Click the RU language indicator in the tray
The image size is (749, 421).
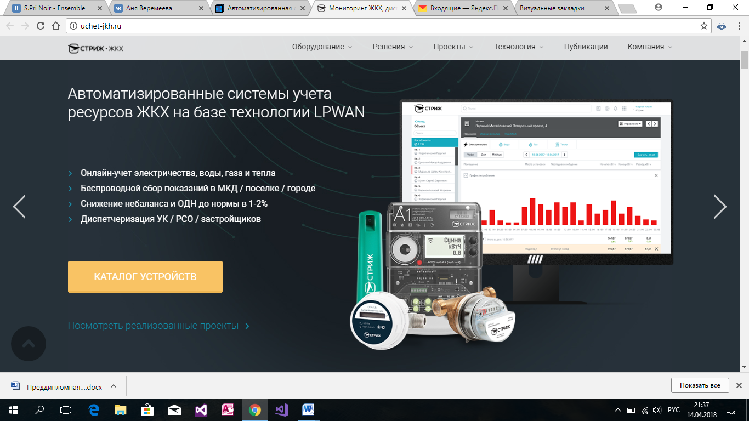tap(674, 410)
